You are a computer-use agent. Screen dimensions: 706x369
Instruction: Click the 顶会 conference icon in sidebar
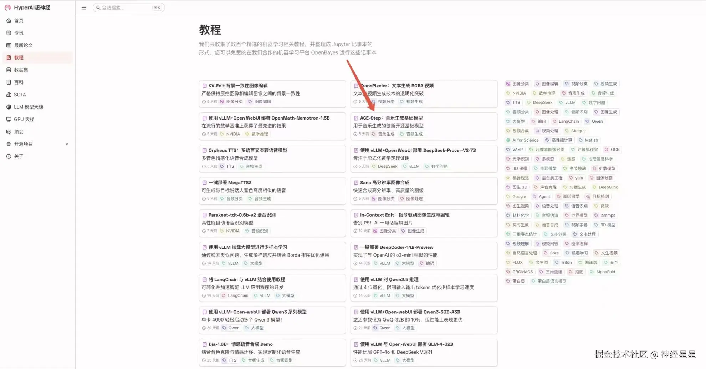coord(9,132)
